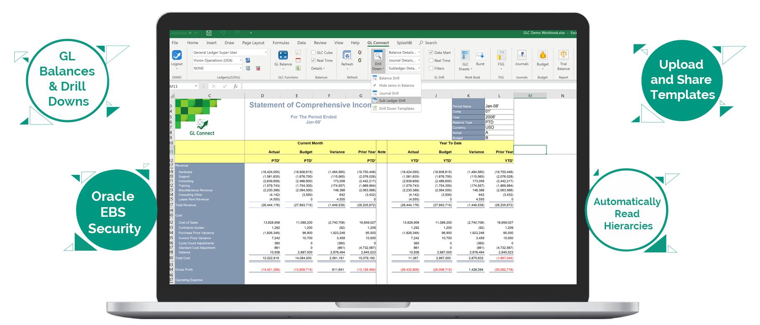Toggle the AutoSave switch

click(193, 33)
